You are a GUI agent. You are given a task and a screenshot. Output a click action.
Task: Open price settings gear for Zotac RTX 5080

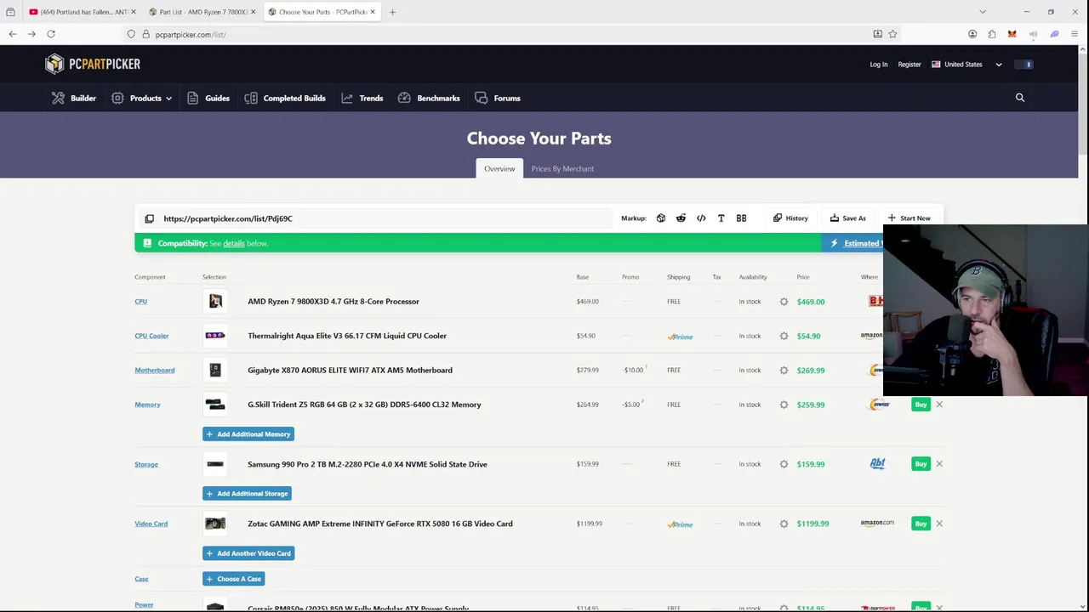pos(784,524)
